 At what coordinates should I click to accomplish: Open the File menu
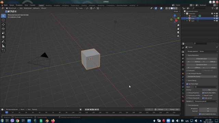point(6,5)
